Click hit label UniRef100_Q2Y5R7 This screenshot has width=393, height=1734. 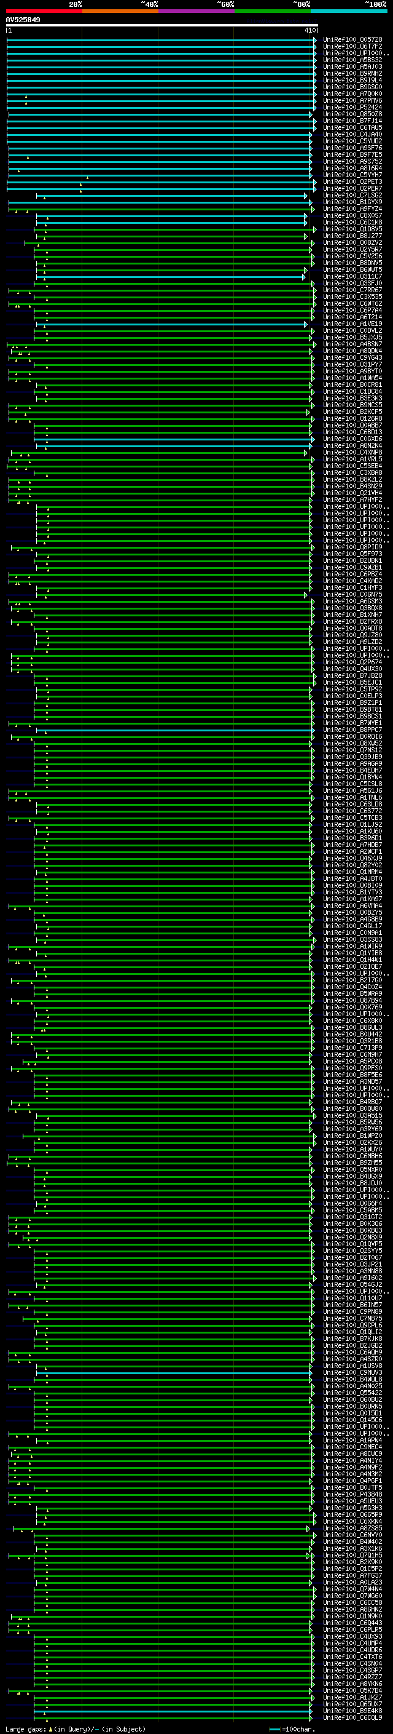click(x=352, y=249)
